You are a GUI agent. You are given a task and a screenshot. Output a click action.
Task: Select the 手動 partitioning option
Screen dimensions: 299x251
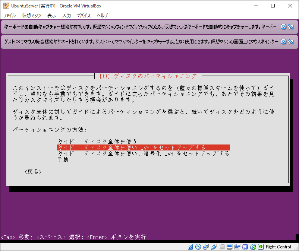tap(63, 159)
